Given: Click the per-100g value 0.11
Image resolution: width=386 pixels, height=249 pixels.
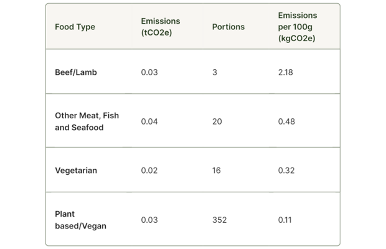Looking at the screenshot, I should point(285,220).
